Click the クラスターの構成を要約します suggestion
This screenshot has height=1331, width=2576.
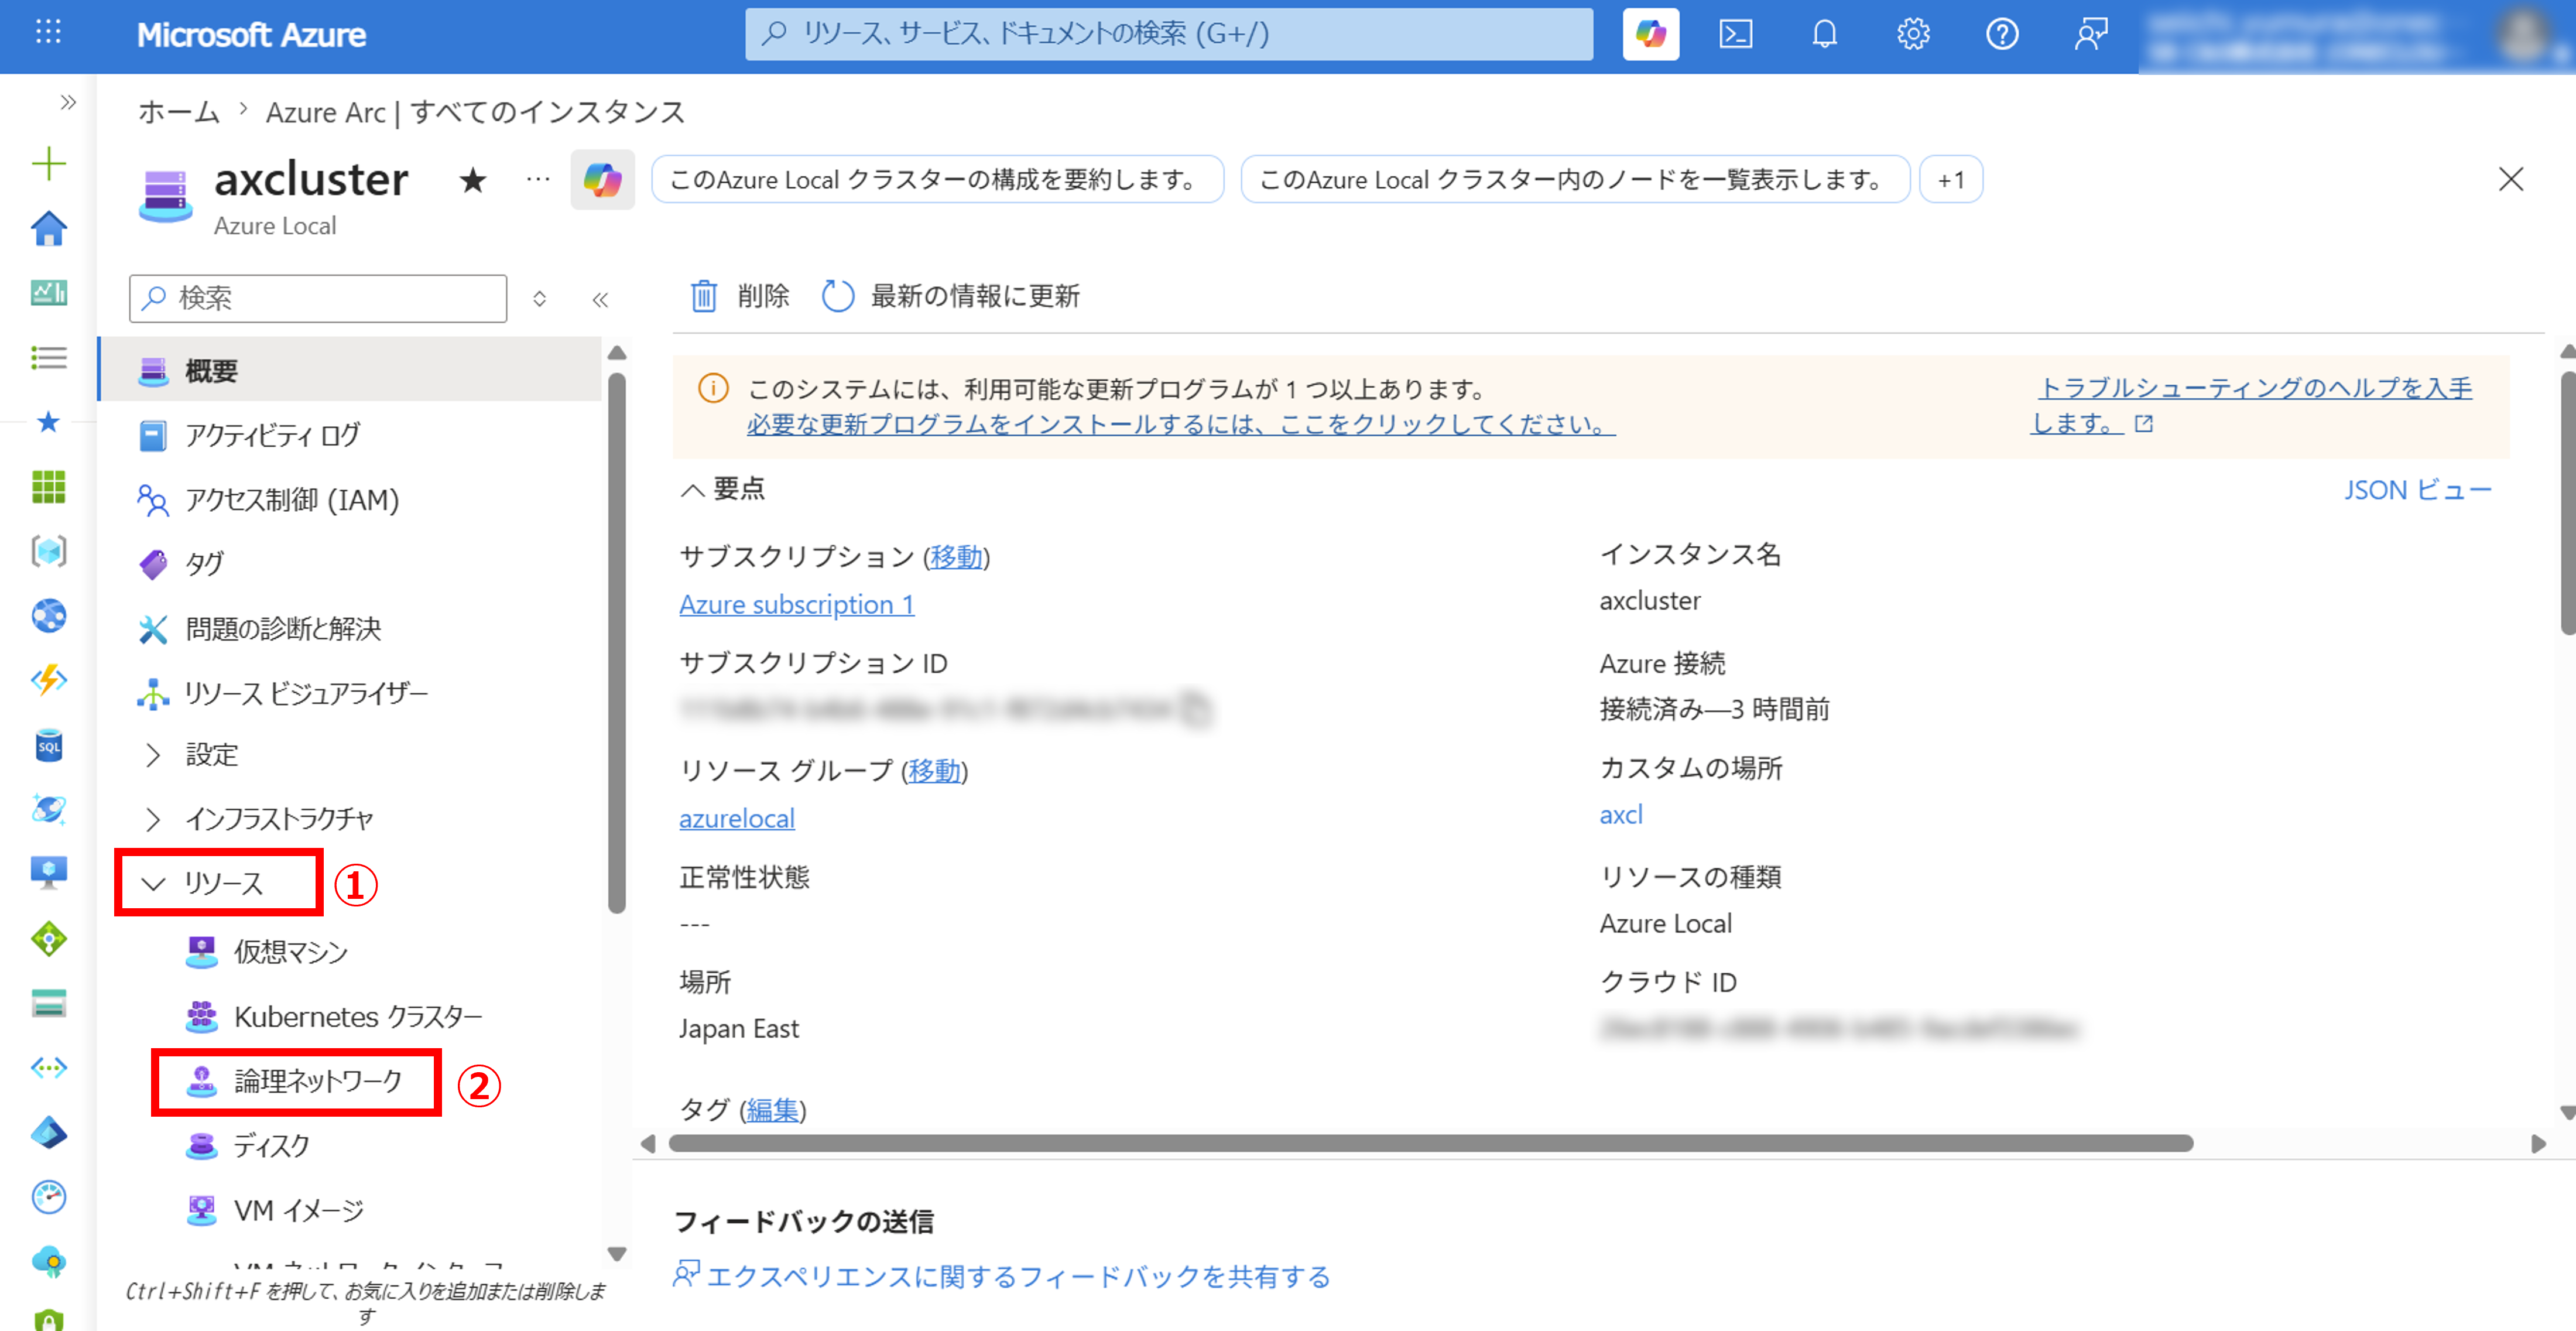coord(937,180)
